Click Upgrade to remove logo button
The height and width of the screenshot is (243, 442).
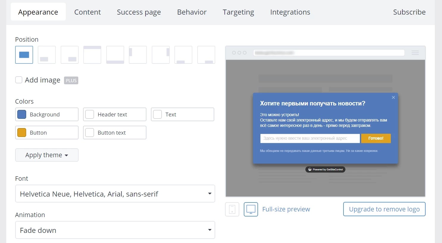tap(384, 209)
